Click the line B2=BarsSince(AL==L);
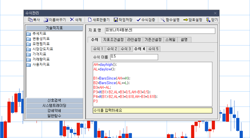This screenshot has height=138, width=250. [112, 83]
